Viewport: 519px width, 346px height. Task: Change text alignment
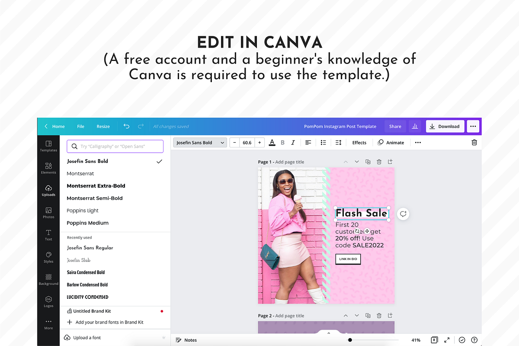(x=308, y=142)
